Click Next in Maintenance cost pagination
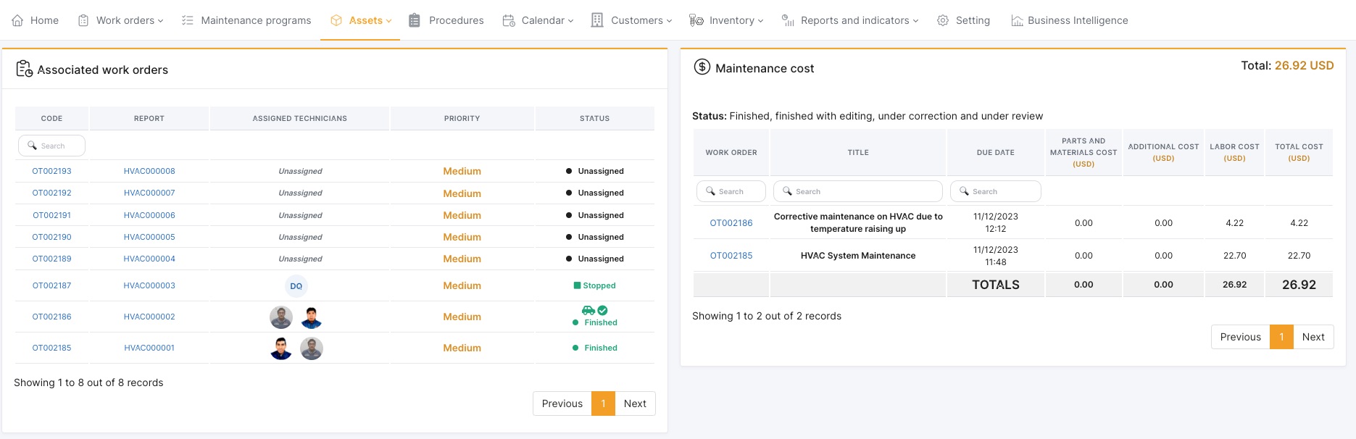The image size is (1356, 439). (x=1313, y=337)
